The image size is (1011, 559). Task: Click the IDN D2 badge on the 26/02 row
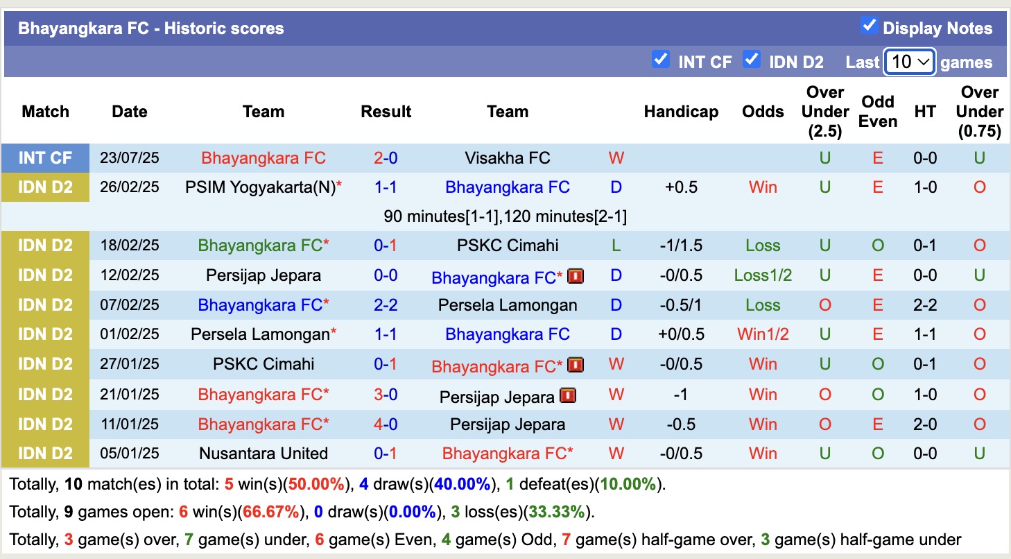click(45, 187)
